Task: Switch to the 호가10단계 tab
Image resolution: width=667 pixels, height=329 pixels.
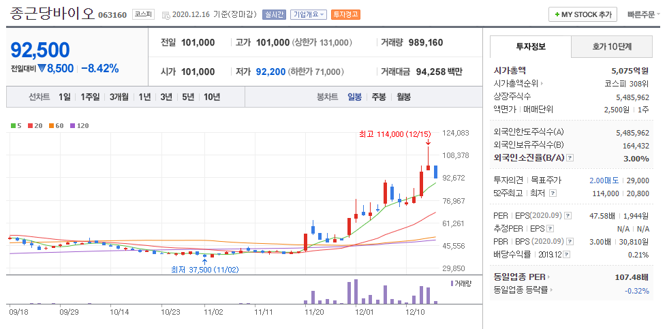Action: point(612,47)
